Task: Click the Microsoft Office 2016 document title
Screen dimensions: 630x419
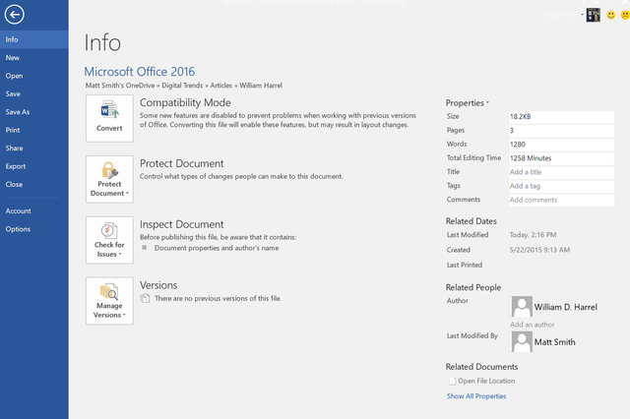Action: coord(139,72)
